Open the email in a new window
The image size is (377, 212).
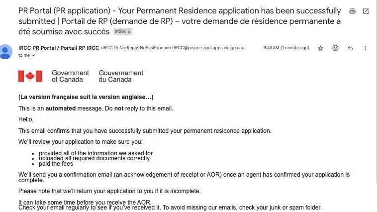[x=366, y=11]
